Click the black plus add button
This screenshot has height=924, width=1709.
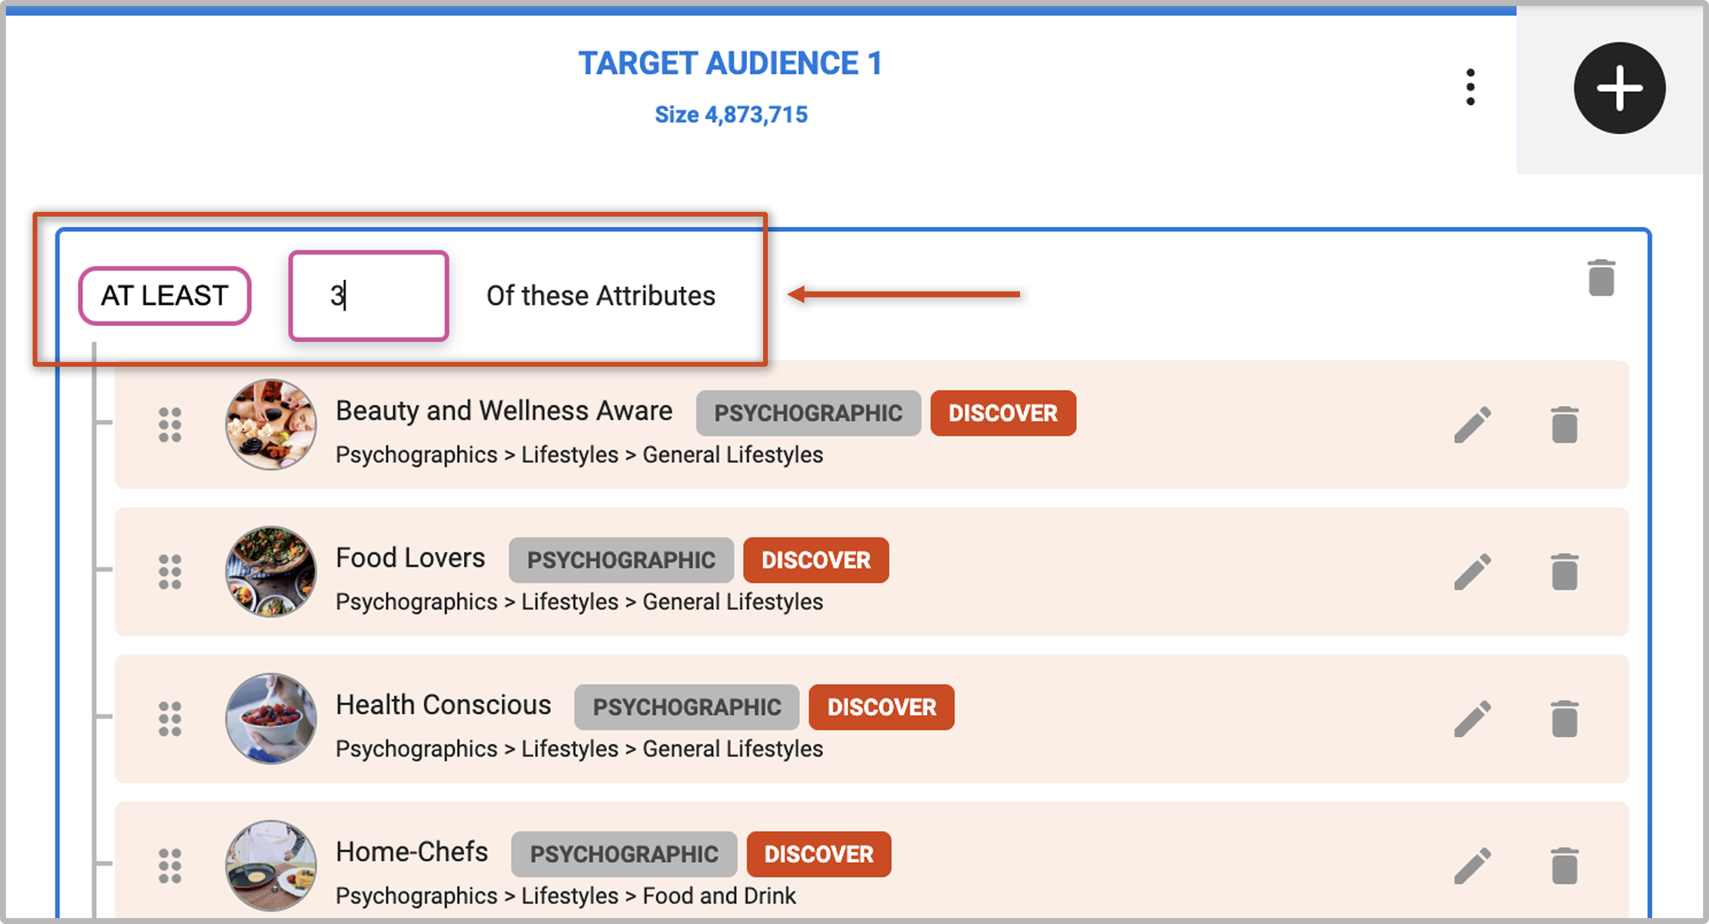point(1619,88)
